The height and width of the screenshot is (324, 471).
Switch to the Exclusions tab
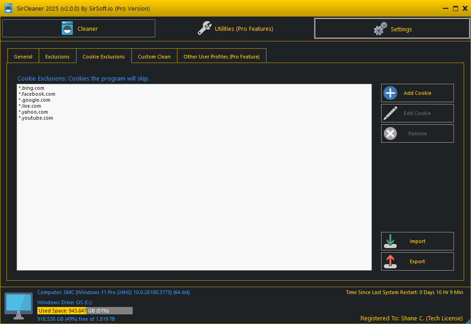57,57
